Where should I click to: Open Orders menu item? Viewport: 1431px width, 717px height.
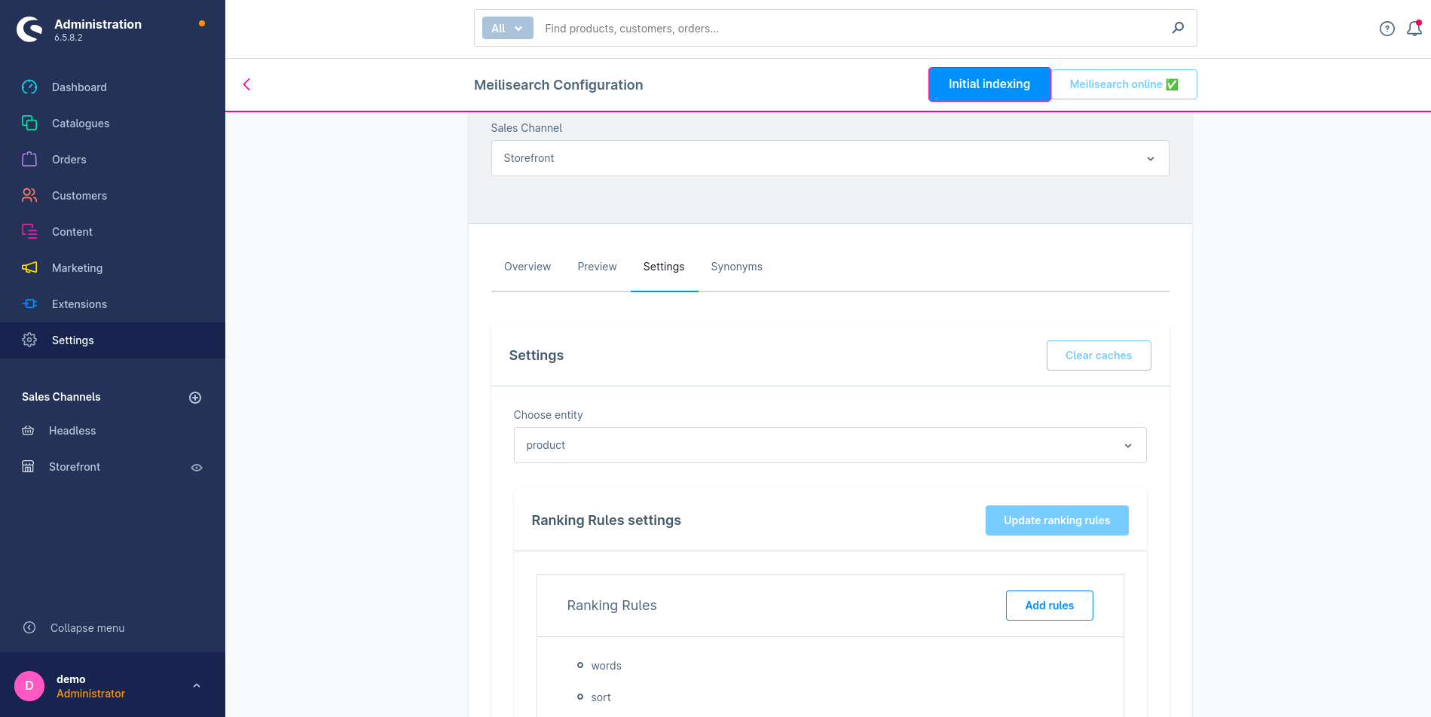69,160
